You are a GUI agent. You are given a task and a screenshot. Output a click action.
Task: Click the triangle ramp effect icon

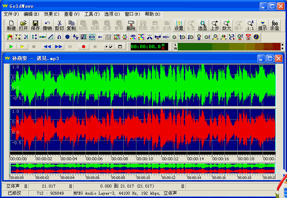(x=51, y=37)
